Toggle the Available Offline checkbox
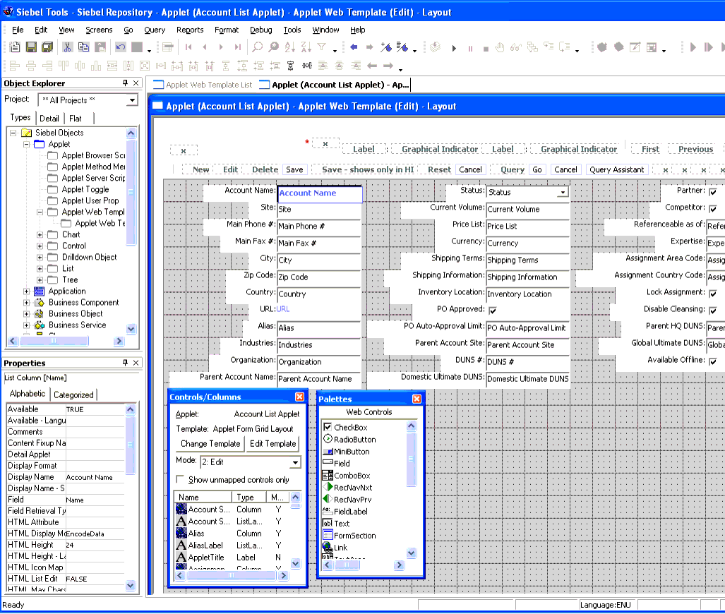This screenshot has width=725, height=614. tap(713, 361)
